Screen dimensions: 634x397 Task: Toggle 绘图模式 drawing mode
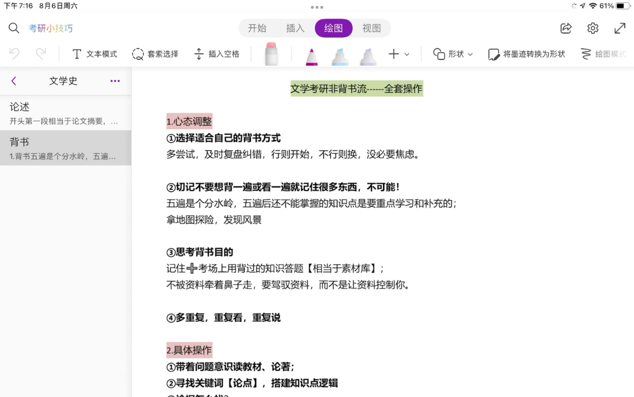click(x=603, y=54)
